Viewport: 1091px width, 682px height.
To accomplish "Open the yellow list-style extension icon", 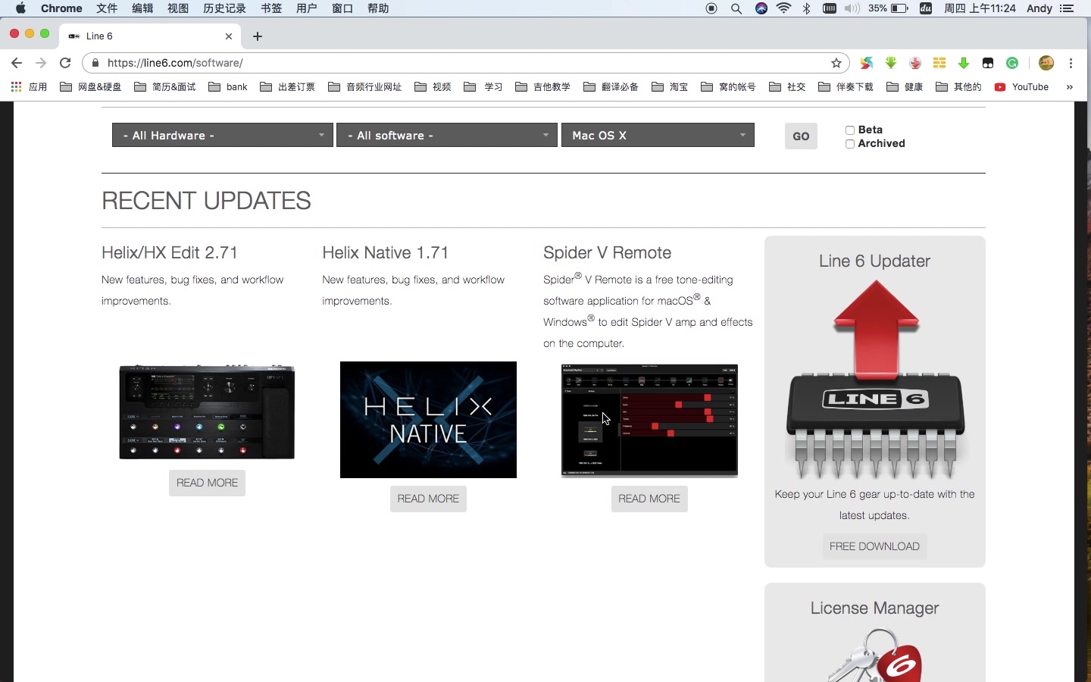I will click(x=939, y=63).
